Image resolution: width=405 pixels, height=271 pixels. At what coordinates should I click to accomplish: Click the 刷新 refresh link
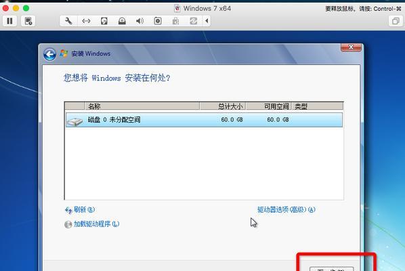pos(84,209)
